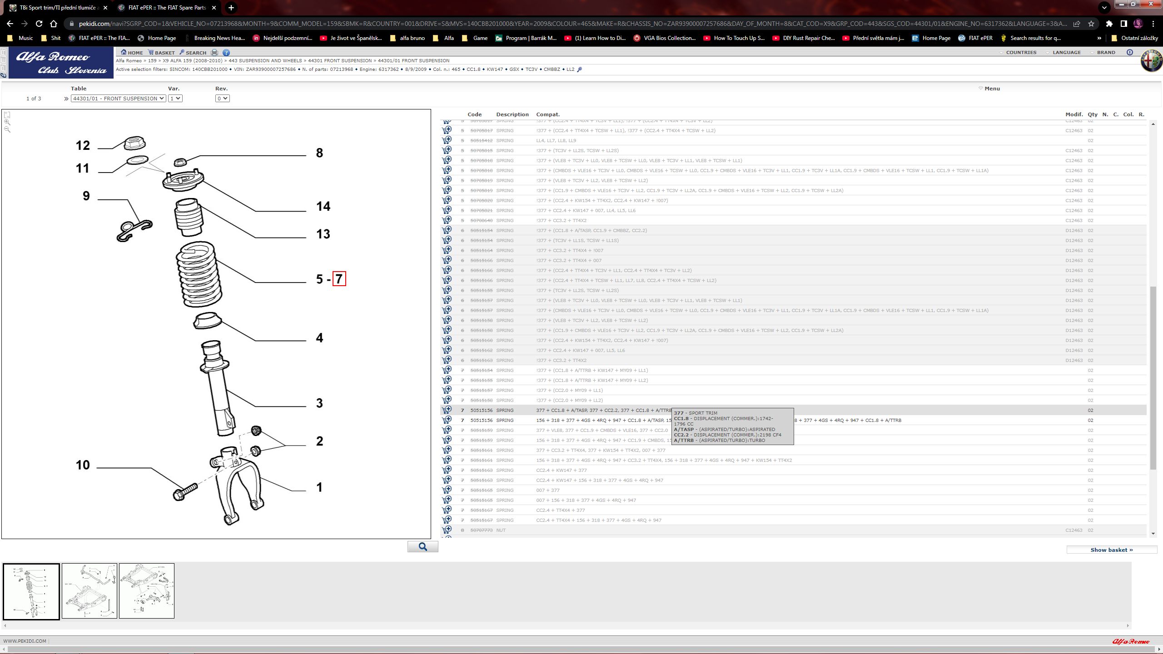Share this page via the address bar icon
This screenshot has width=1163, height=654.
(1077, 24)
